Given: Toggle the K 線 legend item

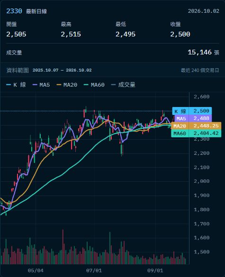Looking at the screenshot, I should pos(16,85).
